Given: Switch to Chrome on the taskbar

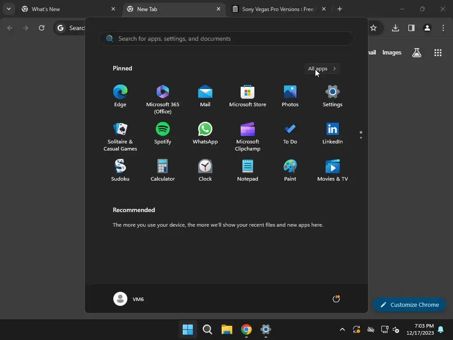Looking at the screenshot, I should 246,329.
